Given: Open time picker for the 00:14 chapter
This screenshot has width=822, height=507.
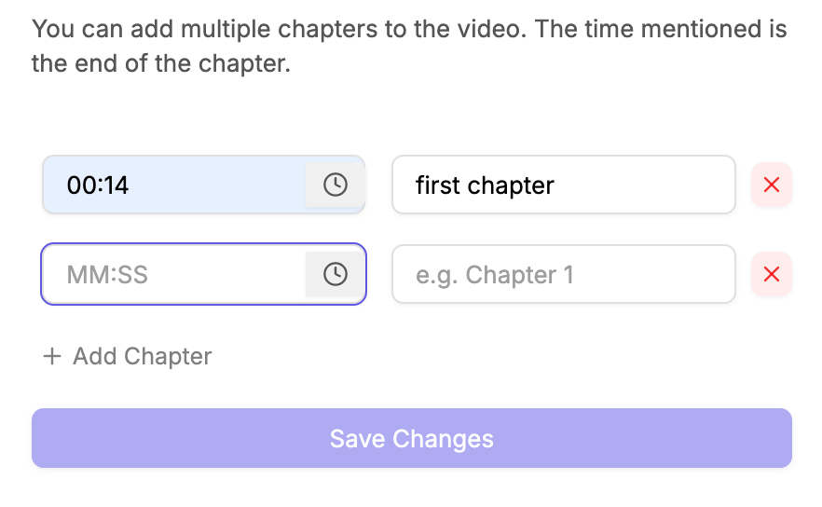Looking at the screenshot, I should click(335, 185).
